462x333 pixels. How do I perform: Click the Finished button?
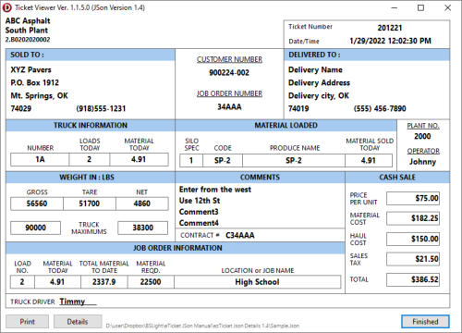point(425,322)
